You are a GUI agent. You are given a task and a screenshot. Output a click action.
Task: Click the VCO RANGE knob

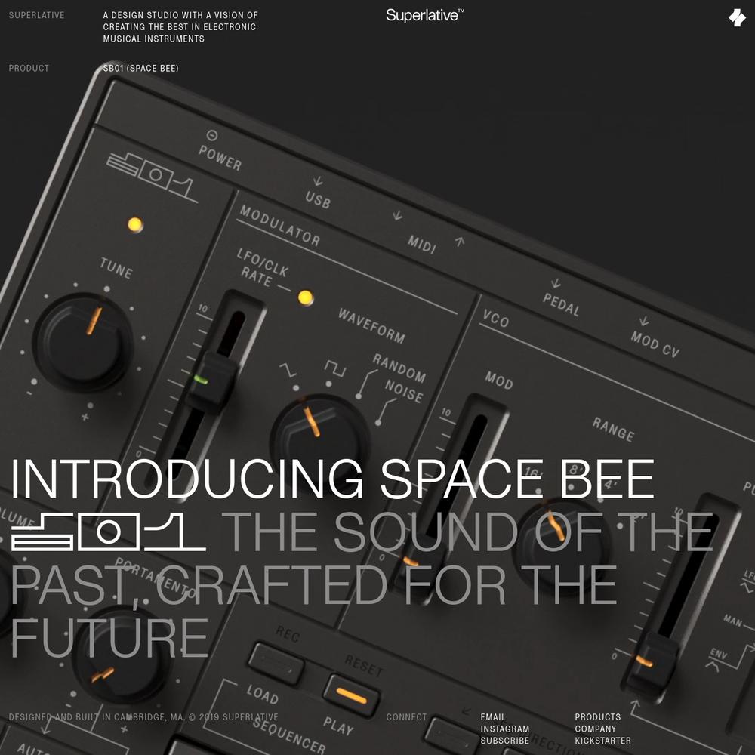pos(562,545)
